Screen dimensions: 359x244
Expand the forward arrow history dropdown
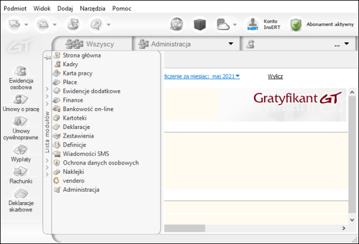point(55,24)
